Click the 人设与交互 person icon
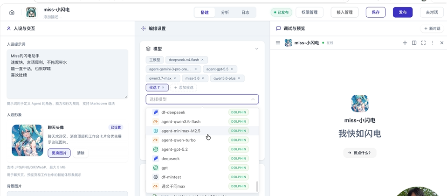This screenshot has width=447, height=196. click(x=8, y=28)
